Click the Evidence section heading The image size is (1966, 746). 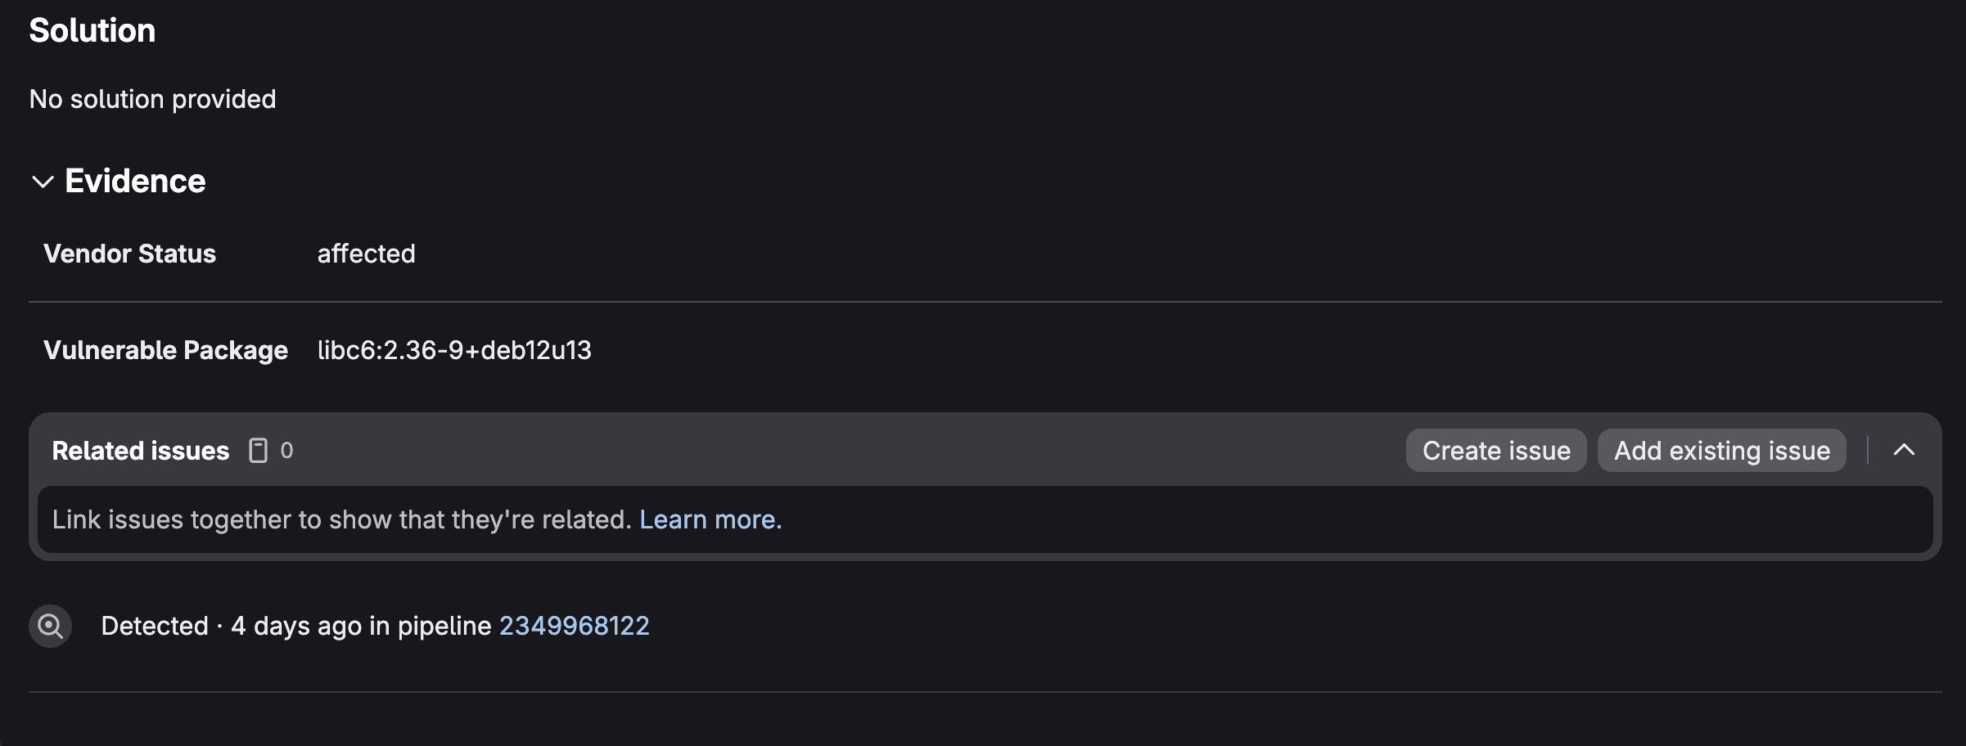[135, 181]
